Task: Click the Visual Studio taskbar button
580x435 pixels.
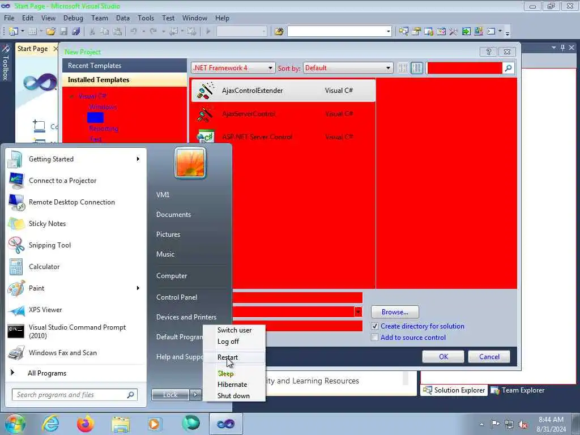Action: point(225,424)
